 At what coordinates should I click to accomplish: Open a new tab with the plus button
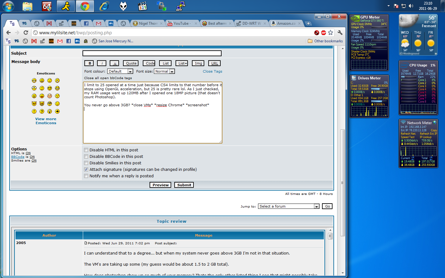(308, 23)
